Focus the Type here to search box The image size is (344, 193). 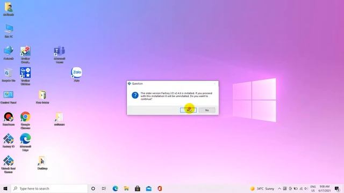tap(49, 188)
